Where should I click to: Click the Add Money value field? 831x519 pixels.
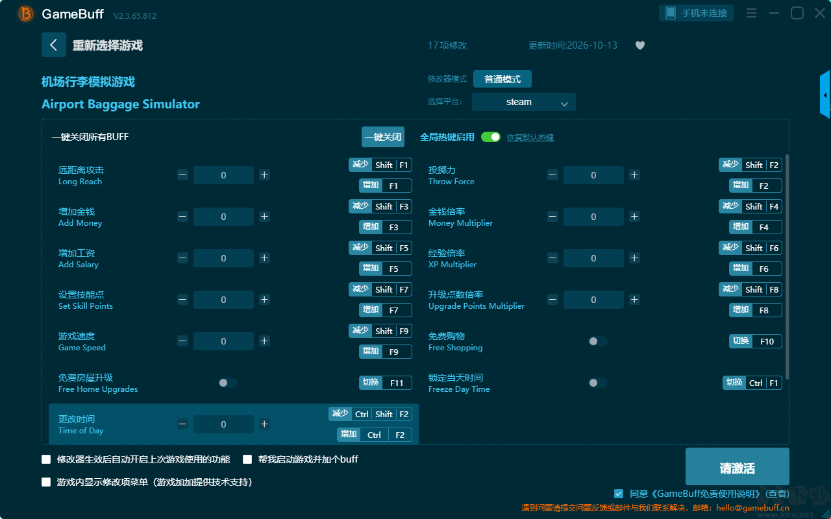coord(223,217)
